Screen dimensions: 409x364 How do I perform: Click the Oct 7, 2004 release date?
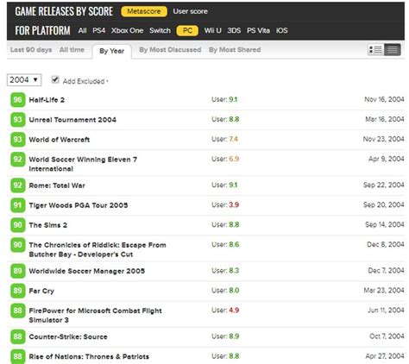coord(387,336)
